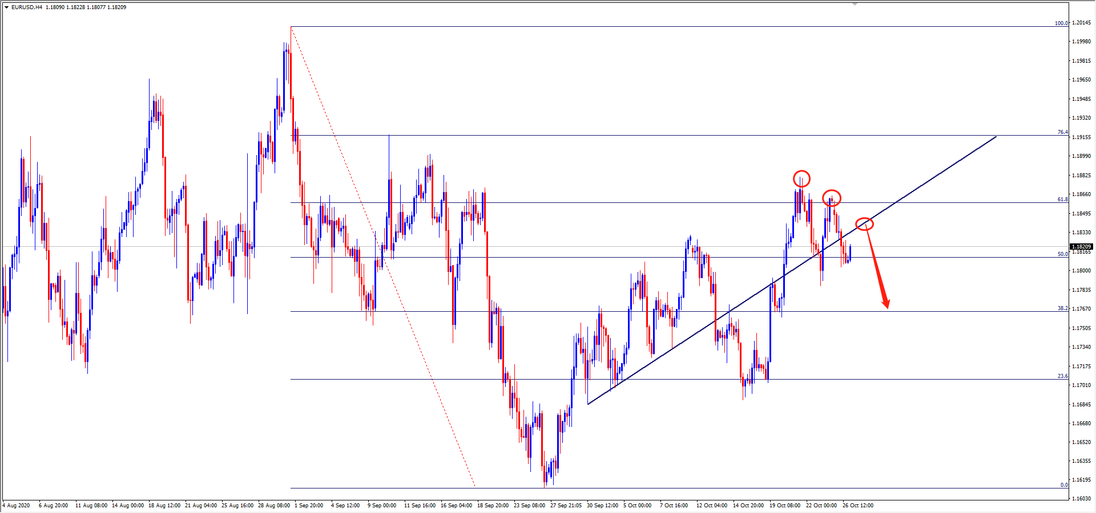Click the 100.0 Fibonacci level label
Image resolution: width=1096 pixels, height=513 pixels.
pos(1061,23)
